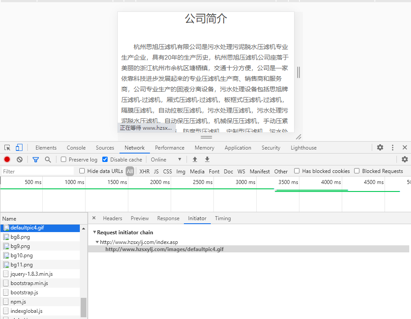Screen dimensions: 411x319
Task: Filter requests by CSS
Action: coord(168,171)
